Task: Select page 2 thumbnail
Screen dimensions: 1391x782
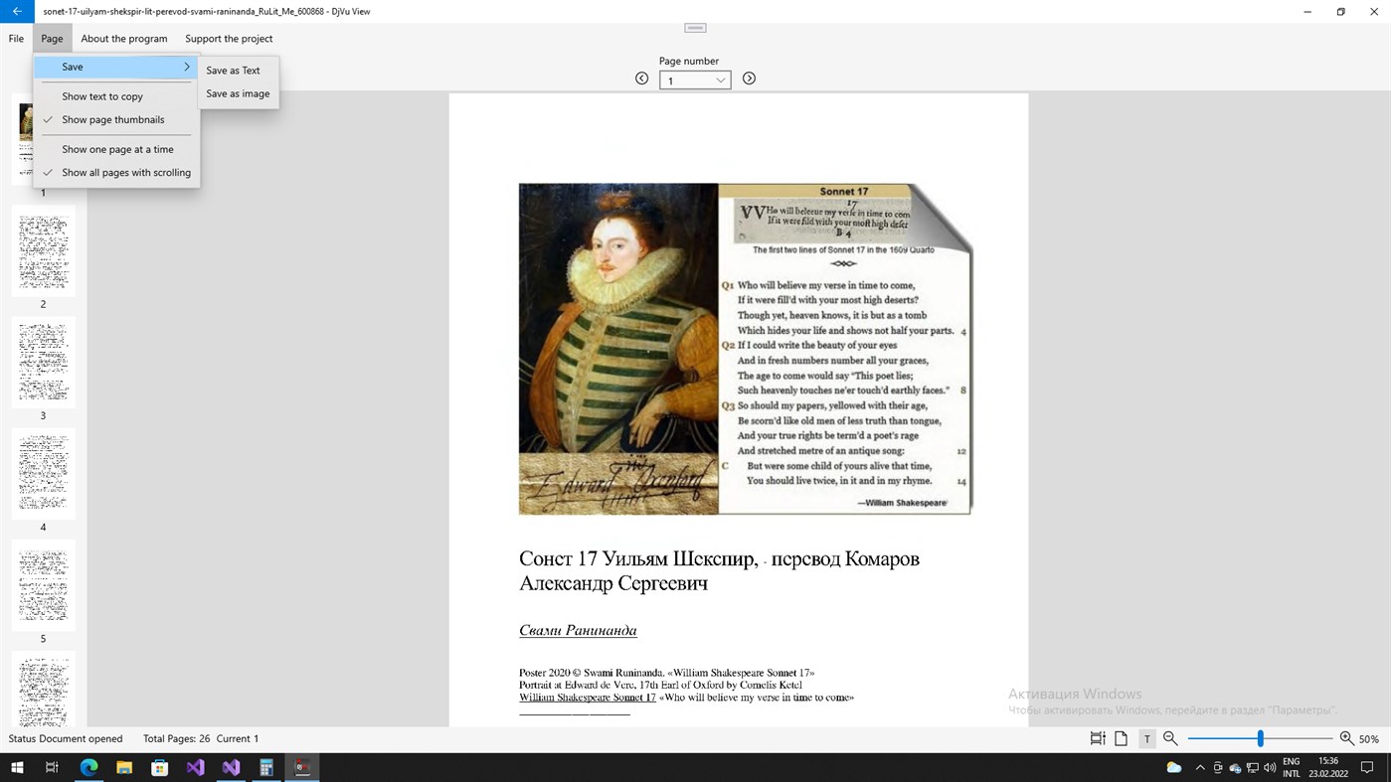Action: coord(43,250)
